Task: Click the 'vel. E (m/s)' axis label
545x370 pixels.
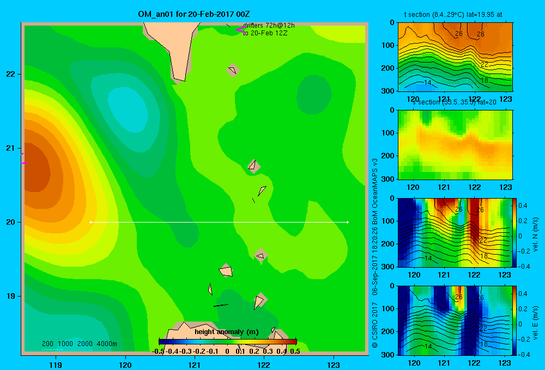Action: click(x=535, y=322)
